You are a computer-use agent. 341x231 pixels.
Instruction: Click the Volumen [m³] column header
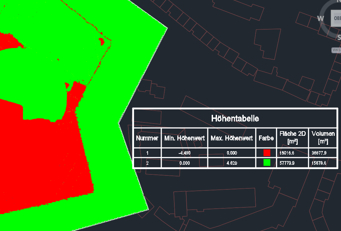pos(323,137)
